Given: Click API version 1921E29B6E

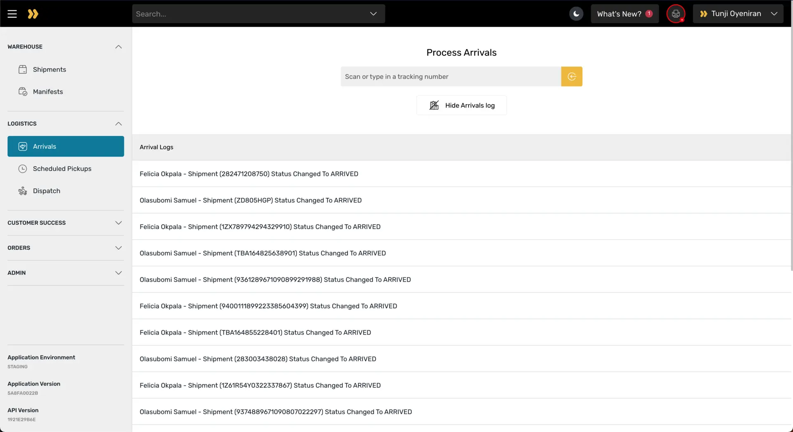Looking at the screenshot, I should click(21, 420).
